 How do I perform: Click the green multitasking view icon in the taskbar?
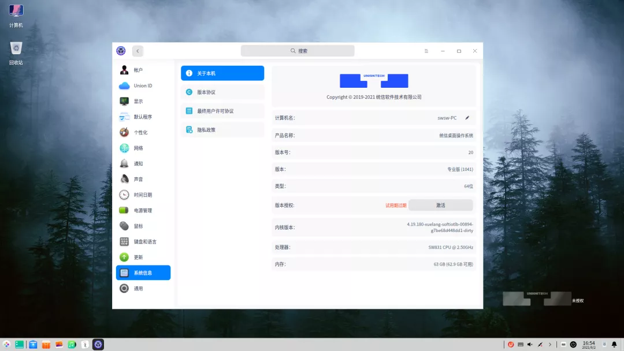tap(19, 345)
